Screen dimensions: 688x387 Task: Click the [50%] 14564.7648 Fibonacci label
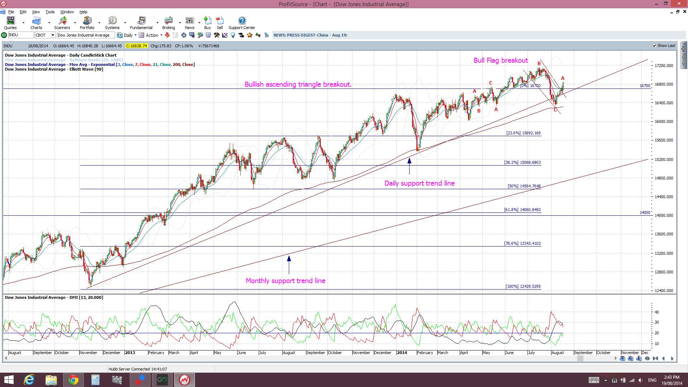click(x=524, y=186)
